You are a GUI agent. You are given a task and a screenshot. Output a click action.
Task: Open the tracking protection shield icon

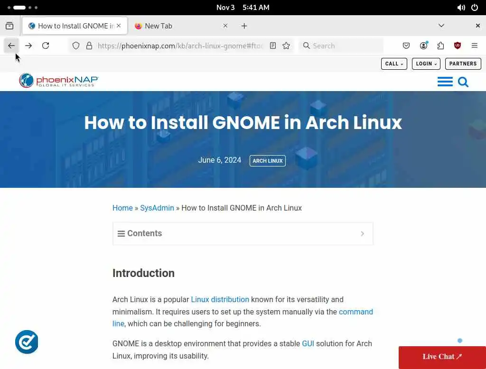[x=76, y=46]
